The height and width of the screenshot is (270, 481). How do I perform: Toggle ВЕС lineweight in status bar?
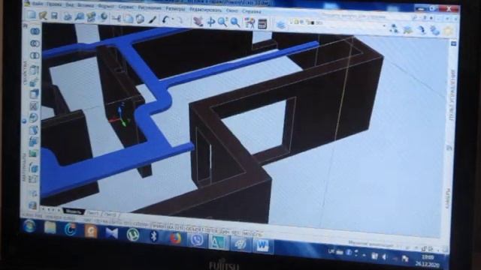pyautogui.click(x=235, y=233)
